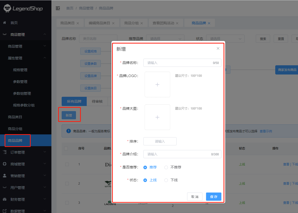The image size is (298, 213).
Task: Select the 下线 status radio
Action: pos(166,180)
